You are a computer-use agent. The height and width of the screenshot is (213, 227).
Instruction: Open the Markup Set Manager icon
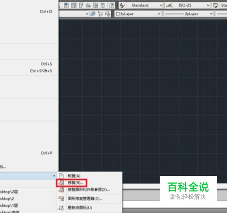click(x=95, y=6)
